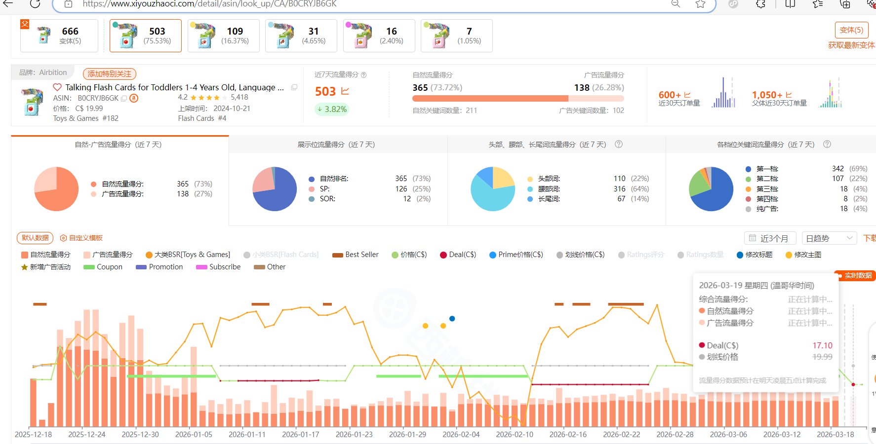This screenshot has width=876, height=444.
Task: Toggle Deal(C$) series in chart legend
Action: pos(458,255)
